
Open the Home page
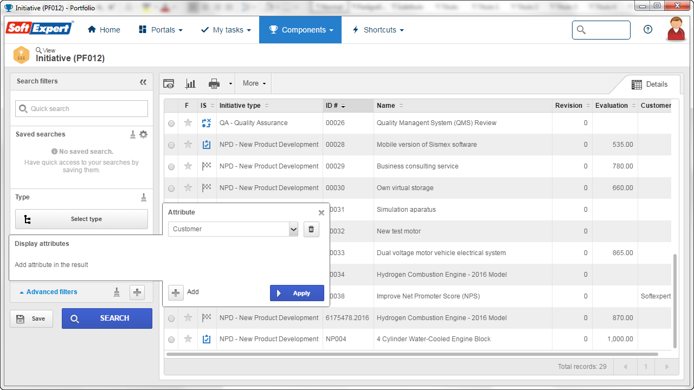coord(104,30)
